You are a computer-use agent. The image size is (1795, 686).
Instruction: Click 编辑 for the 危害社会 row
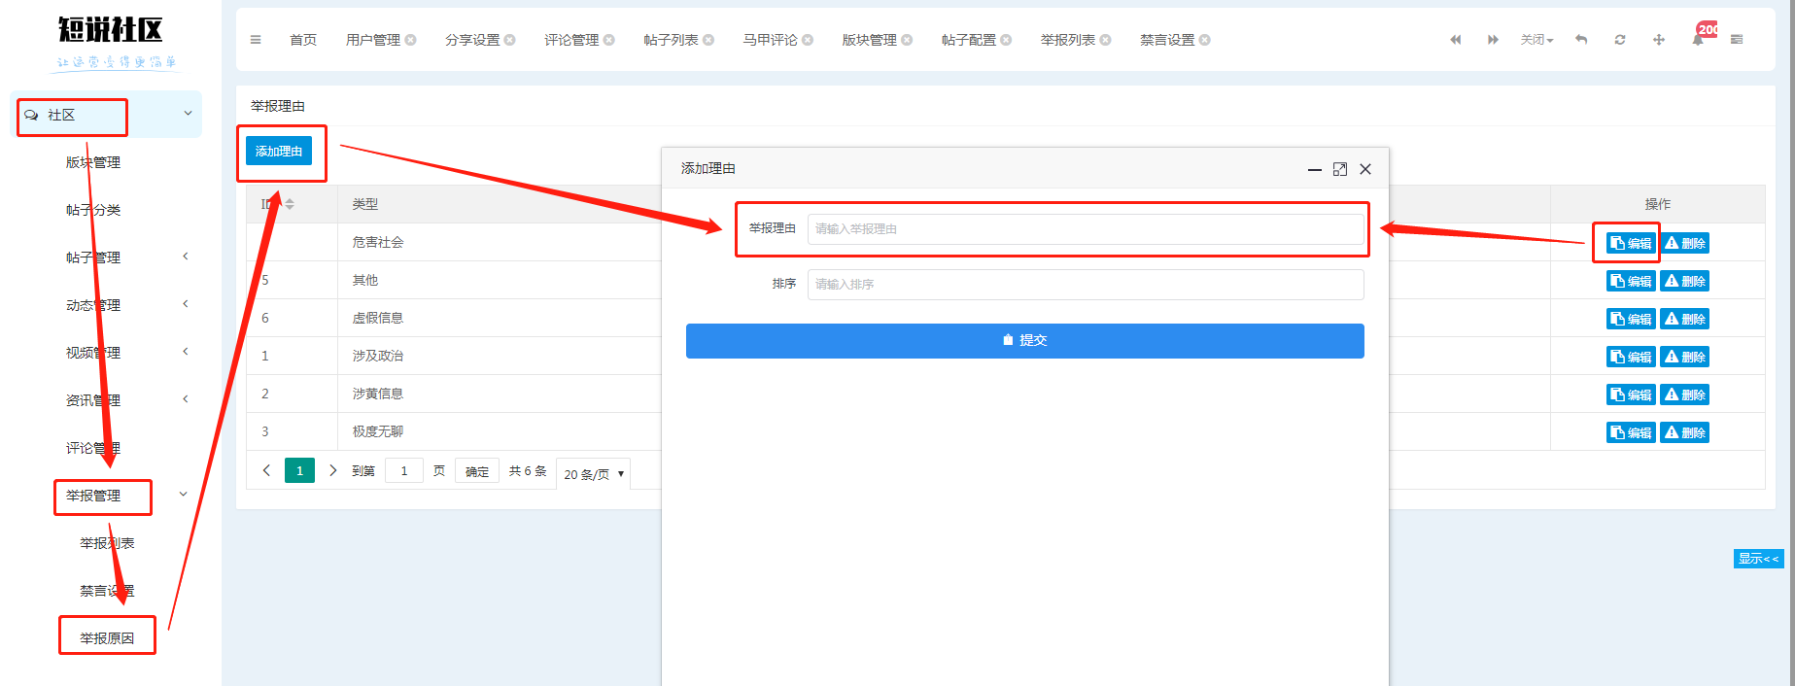[x=1631, y=243]
